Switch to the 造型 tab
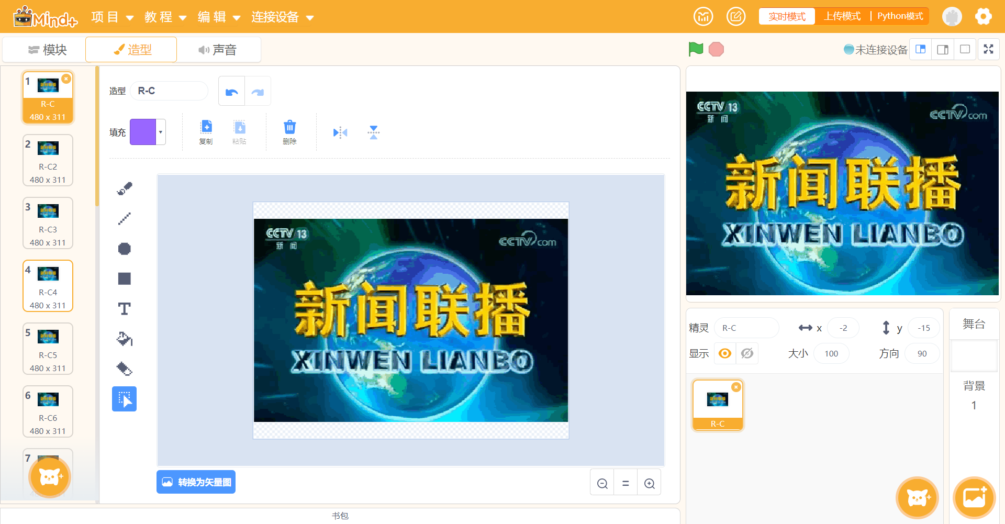Screen dimensions: 1005x524 [131, 50]
